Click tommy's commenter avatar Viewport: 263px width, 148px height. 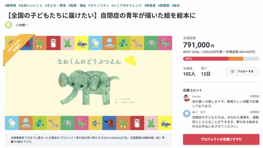(x=187, y=98)
